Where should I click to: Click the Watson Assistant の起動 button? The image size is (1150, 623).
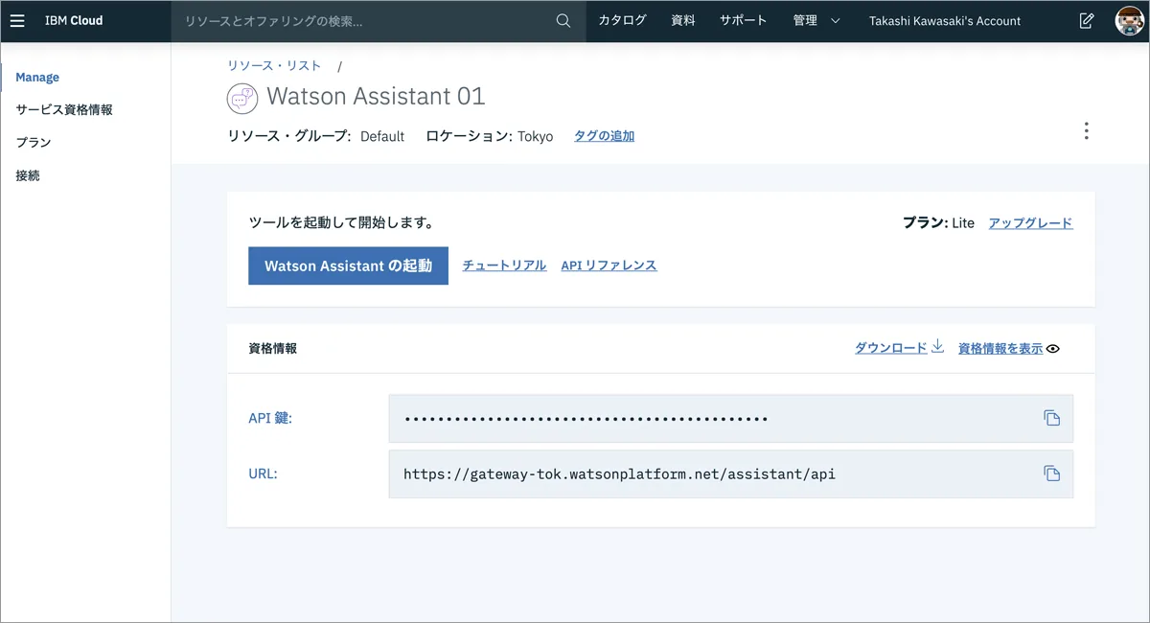pos(348,265)
